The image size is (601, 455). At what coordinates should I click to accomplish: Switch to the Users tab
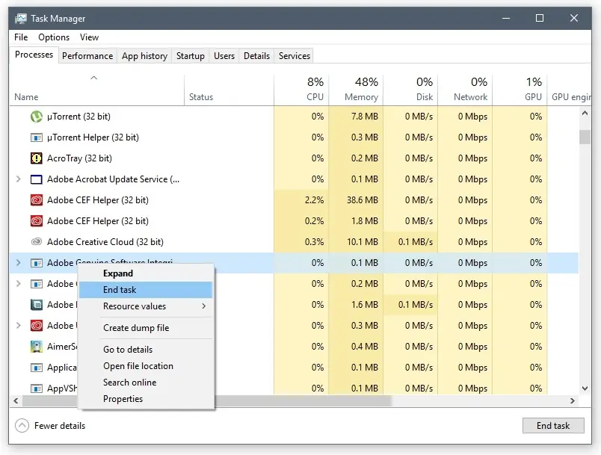(224, 56)
